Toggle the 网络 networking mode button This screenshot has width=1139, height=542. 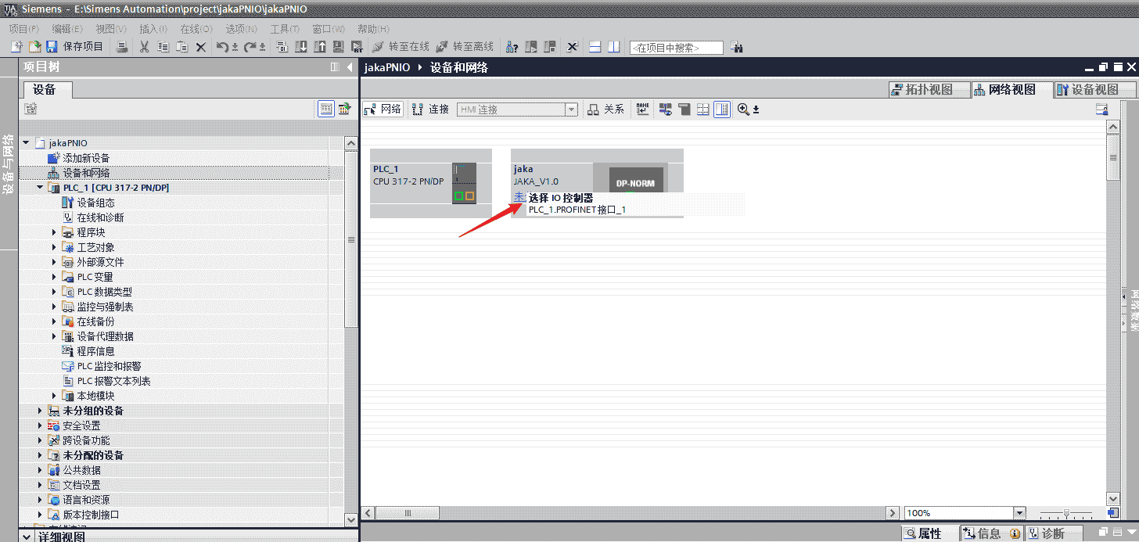click(x=383, y=109)
